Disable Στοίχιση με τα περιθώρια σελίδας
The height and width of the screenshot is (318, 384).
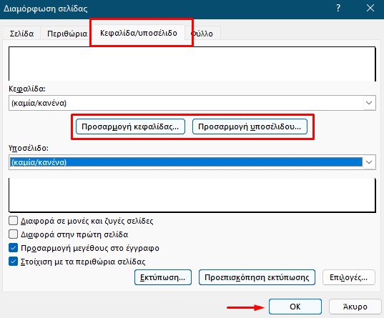click(13, 262)
